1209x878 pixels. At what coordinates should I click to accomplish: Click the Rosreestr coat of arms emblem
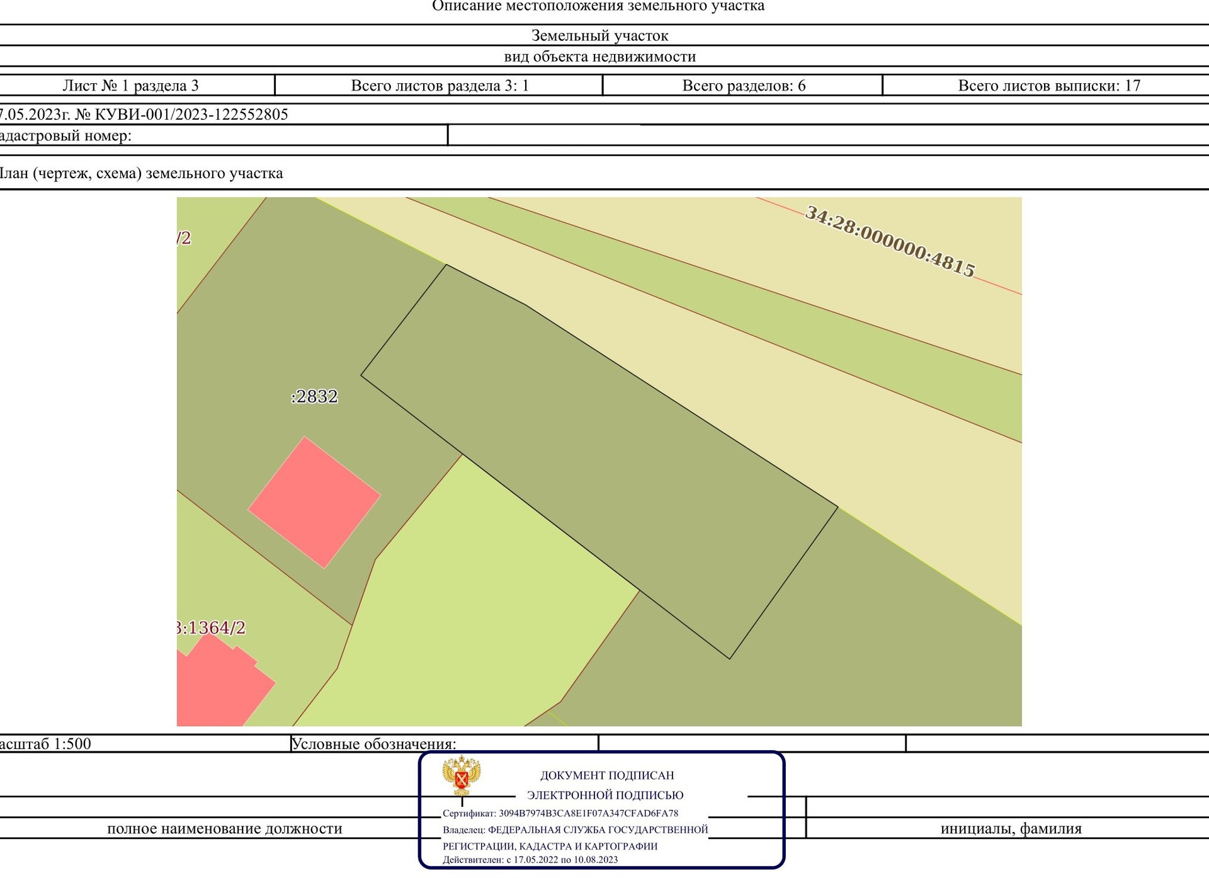[461, 776]
